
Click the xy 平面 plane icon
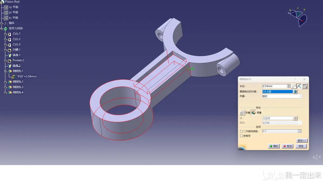coord(6,7)
